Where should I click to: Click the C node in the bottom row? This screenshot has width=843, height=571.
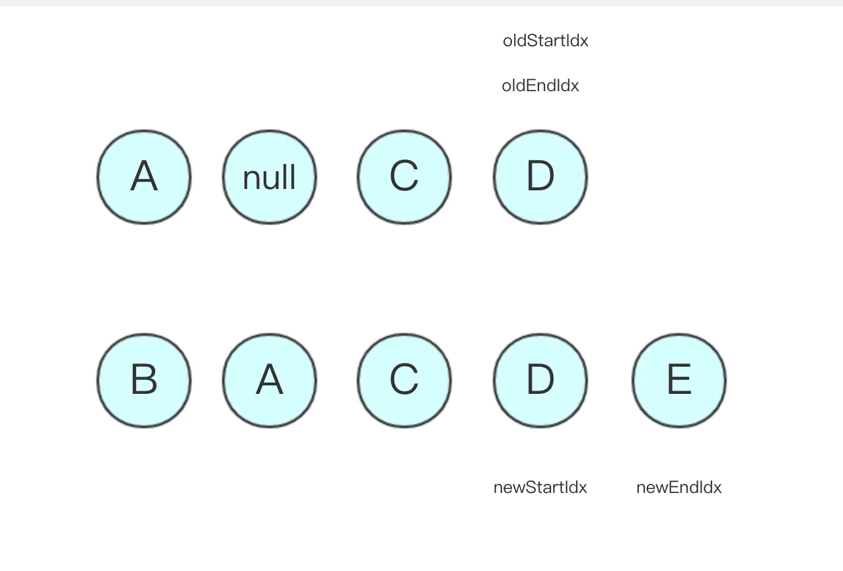tap(404, 381)
